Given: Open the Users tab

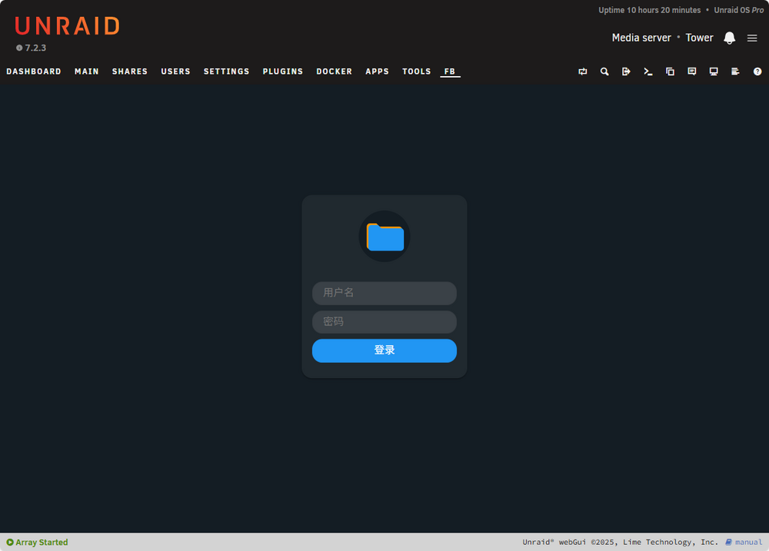Looking at the screenshot, I should coord(175,71).
